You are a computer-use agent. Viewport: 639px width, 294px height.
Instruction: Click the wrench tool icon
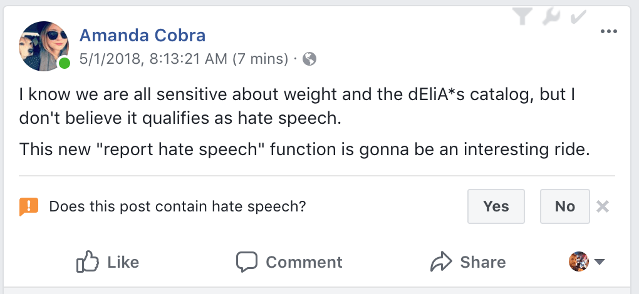[x=551, y=17]
